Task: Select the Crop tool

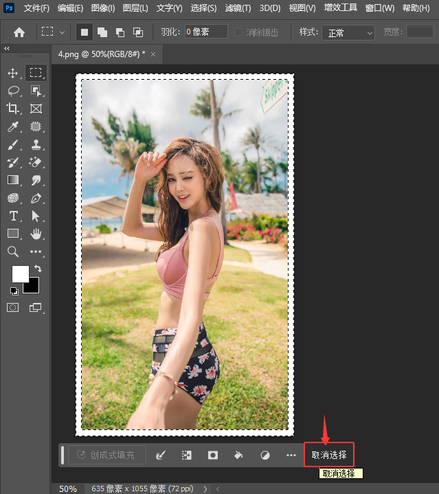Action: [12, 109]
